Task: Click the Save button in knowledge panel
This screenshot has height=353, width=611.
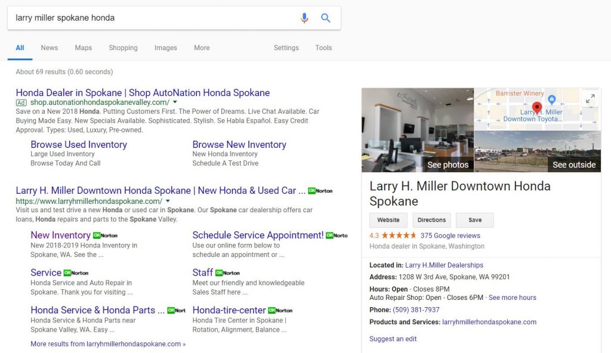Action: (x=475, y=220)
